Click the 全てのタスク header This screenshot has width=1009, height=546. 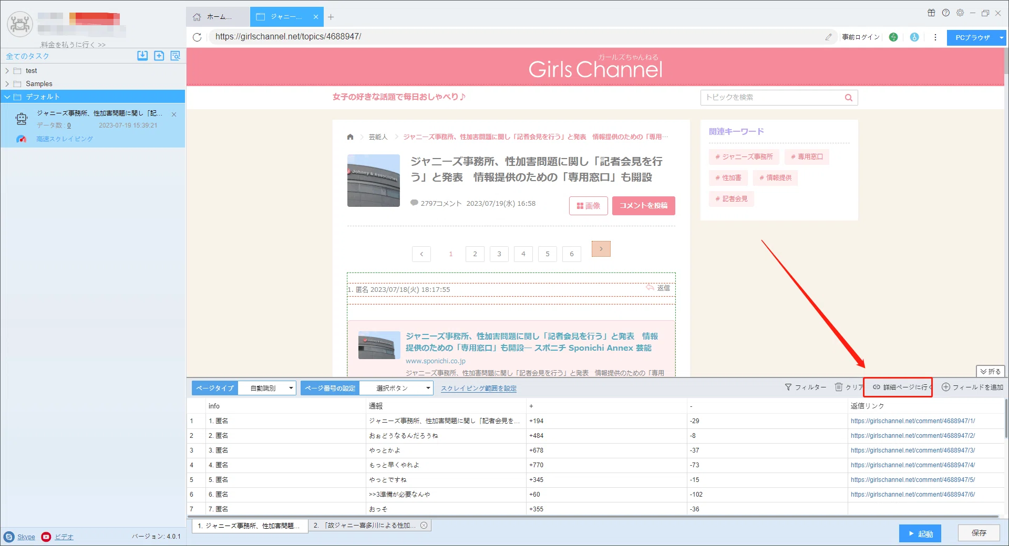pos(27,56)
